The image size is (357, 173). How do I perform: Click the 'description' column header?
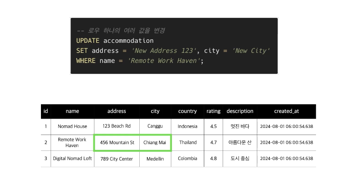point(240,111)
